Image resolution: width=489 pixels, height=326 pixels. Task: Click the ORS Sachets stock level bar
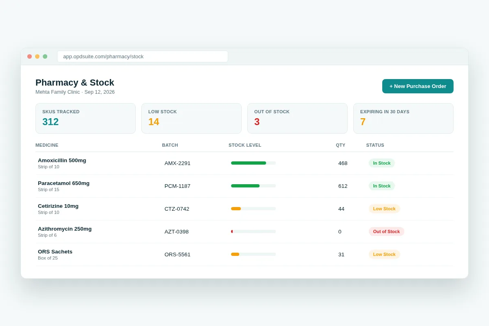point(253,254)
